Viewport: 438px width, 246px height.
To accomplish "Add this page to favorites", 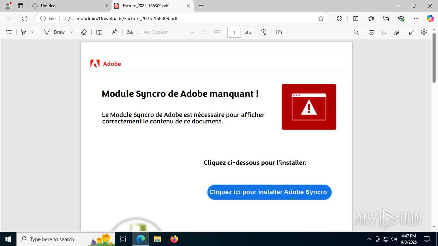I will [321, 18].
